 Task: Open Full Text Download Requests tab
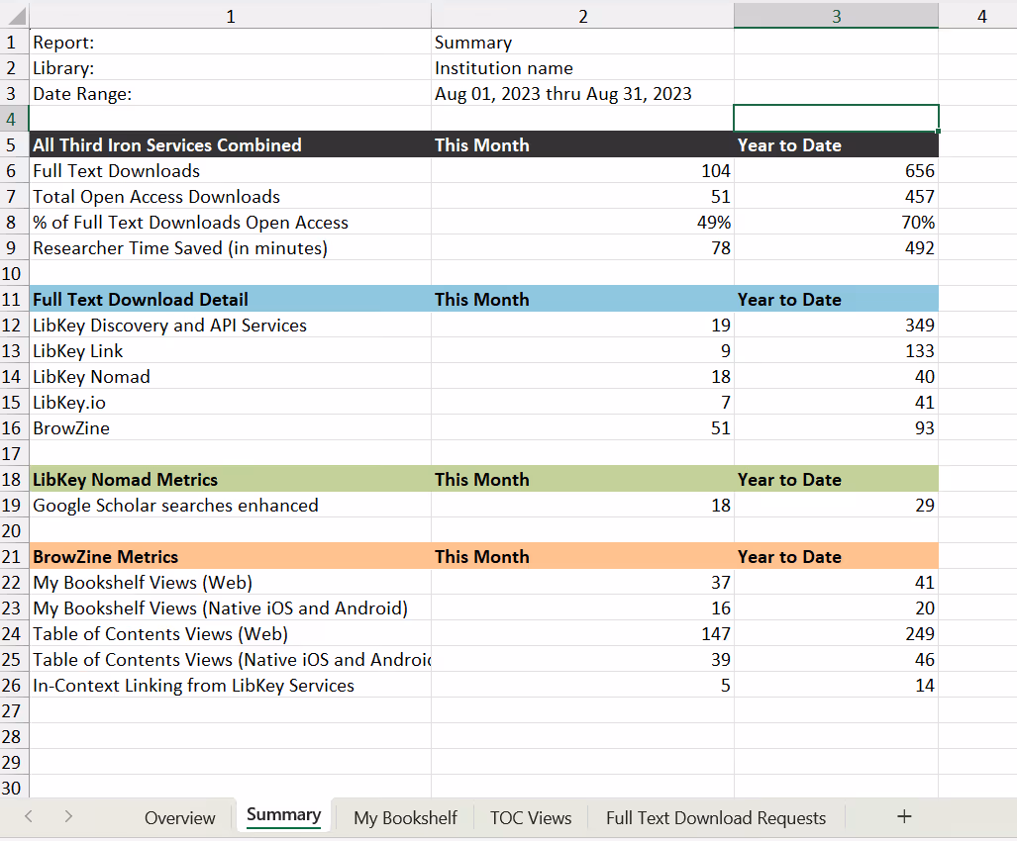click(715, 817)
